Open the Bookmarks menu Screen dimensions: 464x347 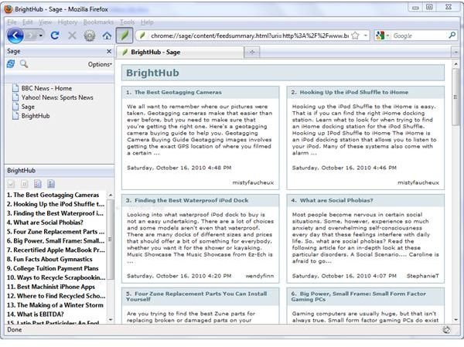98,22
